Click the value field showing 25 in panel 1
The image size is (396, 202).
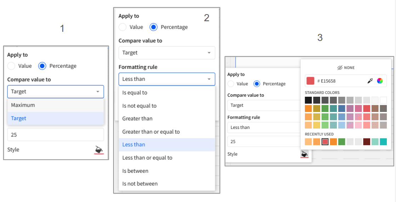point(55,135)
